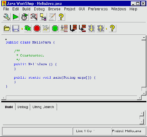Resume with the single green circle icon
This screenshot has height=137, width=147.
[x=55, y=28]
